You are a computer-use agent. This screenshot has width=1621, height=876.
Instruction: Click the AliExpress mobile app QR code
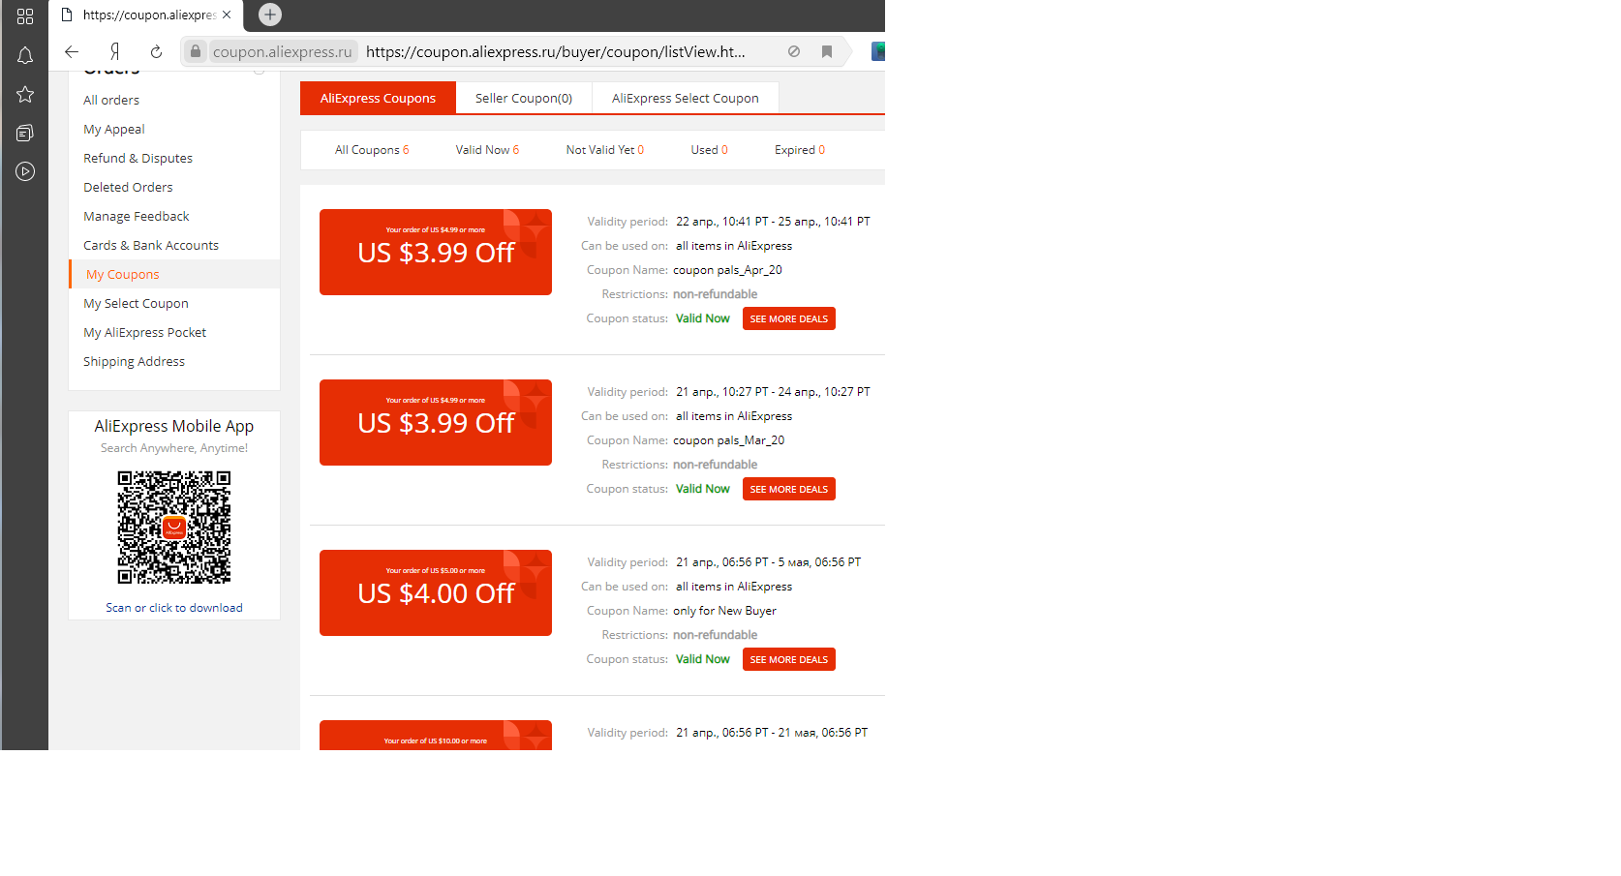click(174, 528)
